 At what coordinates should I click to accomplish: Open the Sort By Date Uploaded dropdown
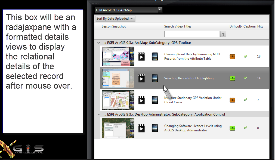tap(115, 19)
